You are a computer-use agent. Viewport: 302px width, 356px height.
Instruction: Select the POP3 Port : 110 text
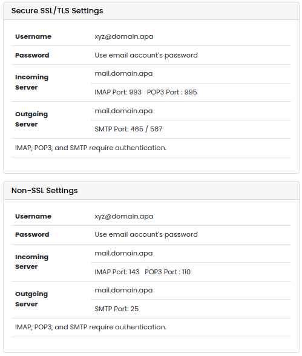click(168, 272)
